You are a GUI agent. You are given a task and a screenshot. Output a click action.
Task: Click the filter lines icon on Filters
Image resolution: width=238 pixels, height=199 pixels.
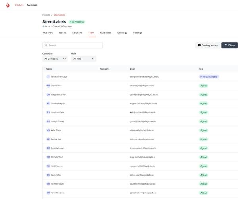click(226, 45)
